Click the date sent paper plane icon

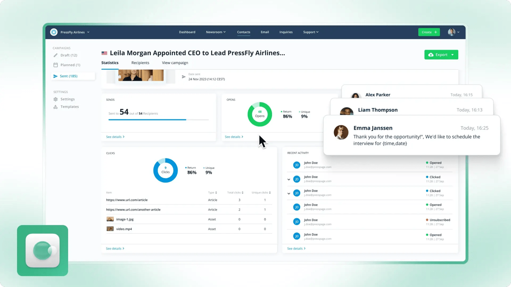(x=184, y=77)
